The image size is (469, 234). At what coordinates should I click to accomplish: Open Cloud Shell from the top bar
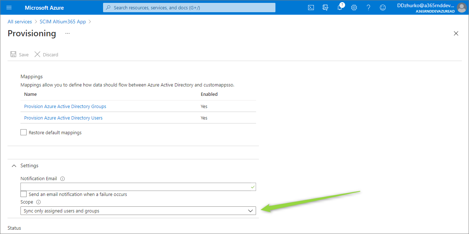click(x=311, y=8)
